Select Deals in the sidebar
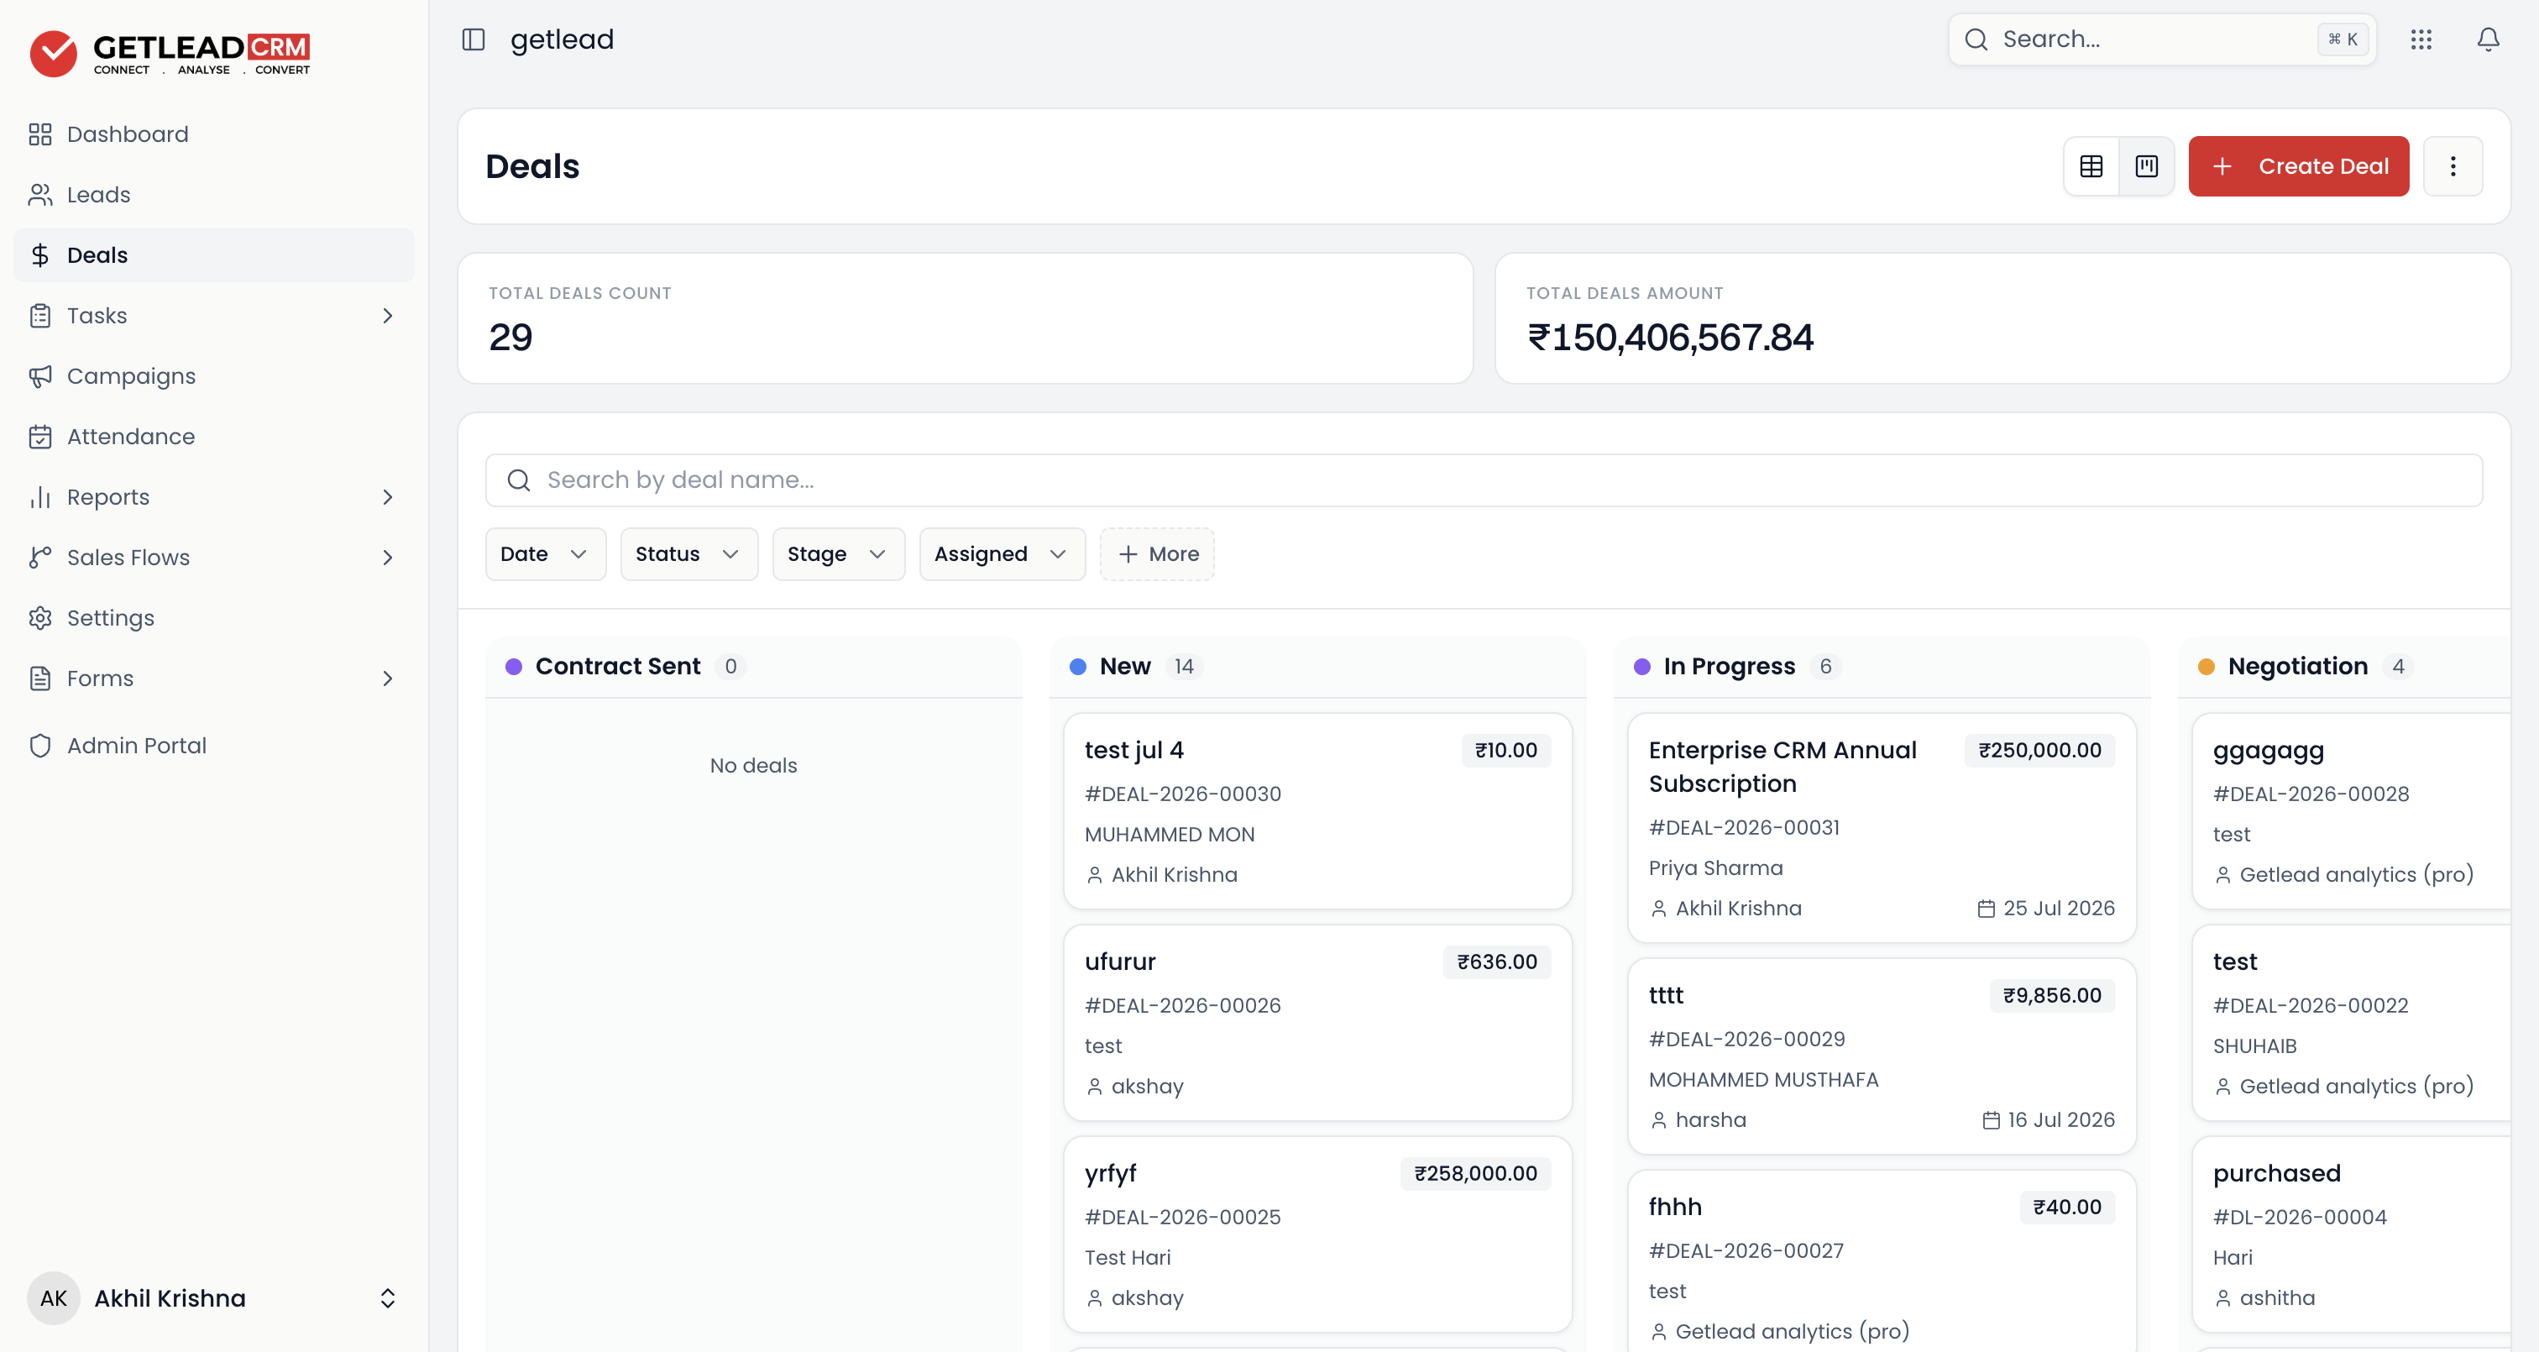 (214, 255)
